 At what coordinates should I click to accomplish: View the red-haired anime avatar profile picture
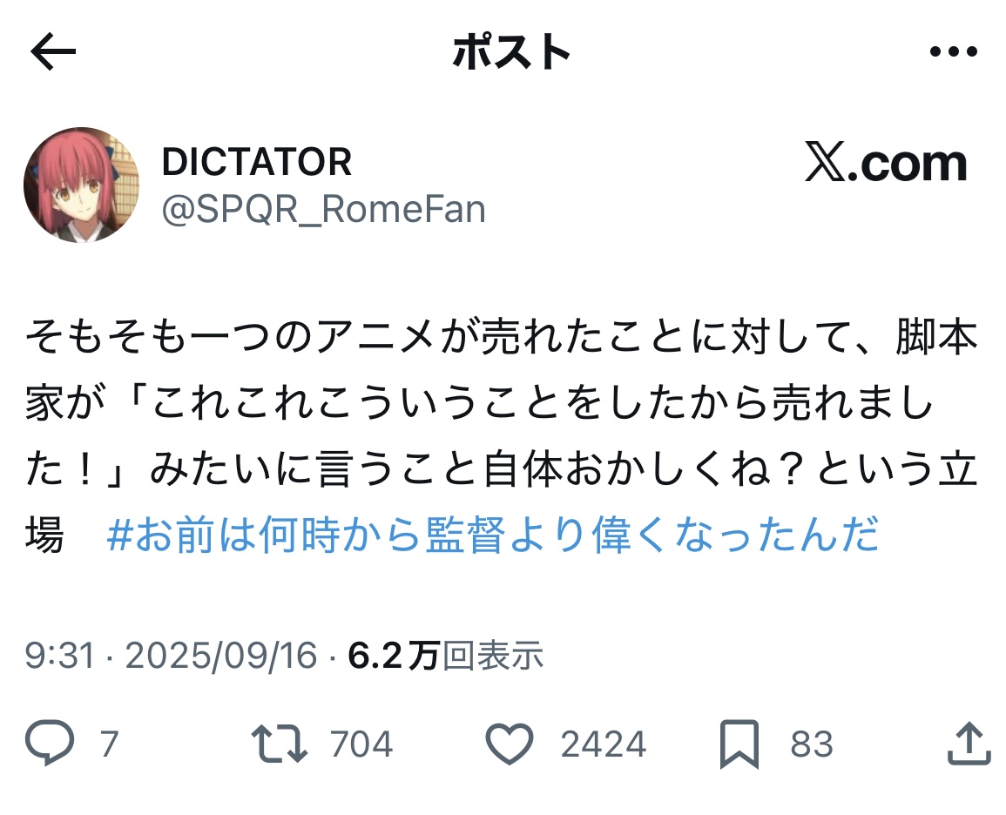click(82, 185)
